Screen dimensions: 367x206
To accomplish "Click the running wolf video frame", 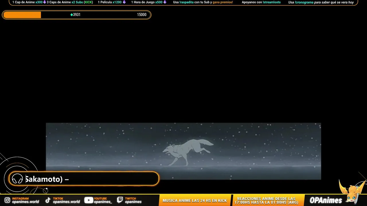I will click(183, 151).
